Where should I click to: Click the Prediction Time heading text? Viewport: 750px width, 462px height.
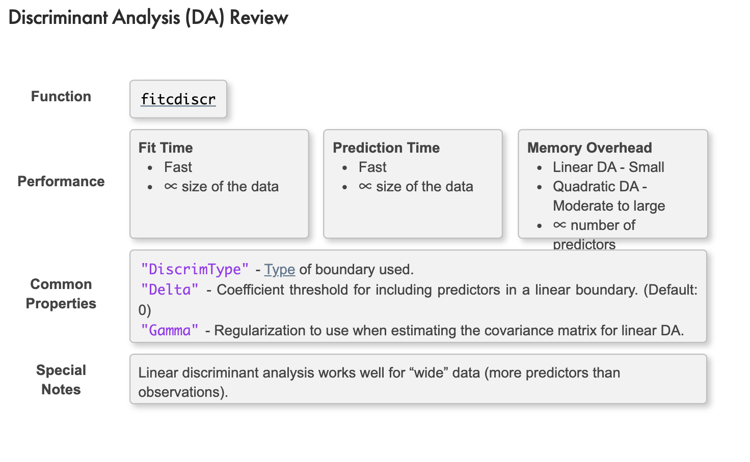386,148
